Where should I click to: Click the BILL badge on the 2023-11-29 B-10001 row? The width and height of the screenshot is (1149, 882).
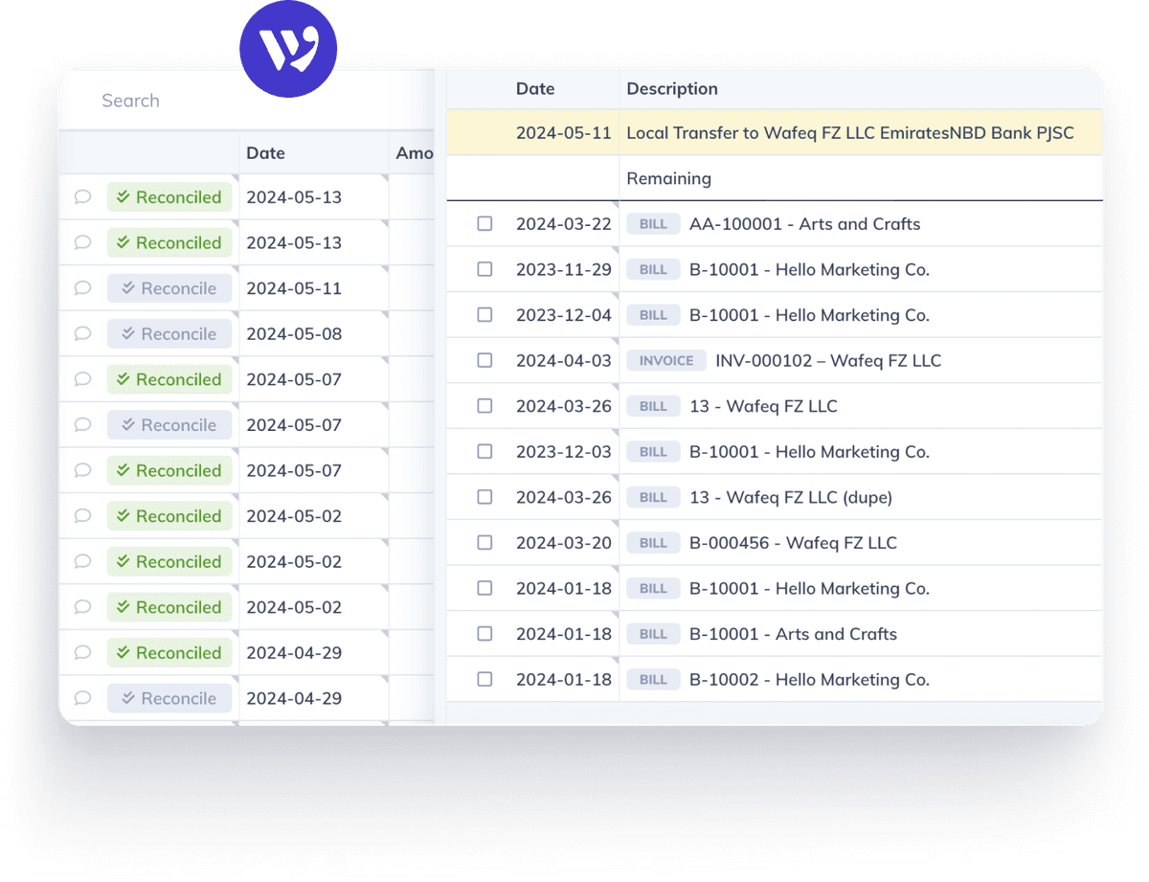pyautogui.click(x=653, y=269)
